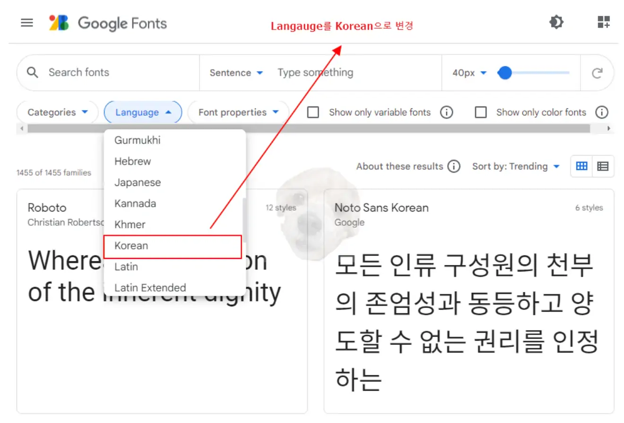Switch to grid view layout
Viewport: 624px width, 423px height.
581,166
